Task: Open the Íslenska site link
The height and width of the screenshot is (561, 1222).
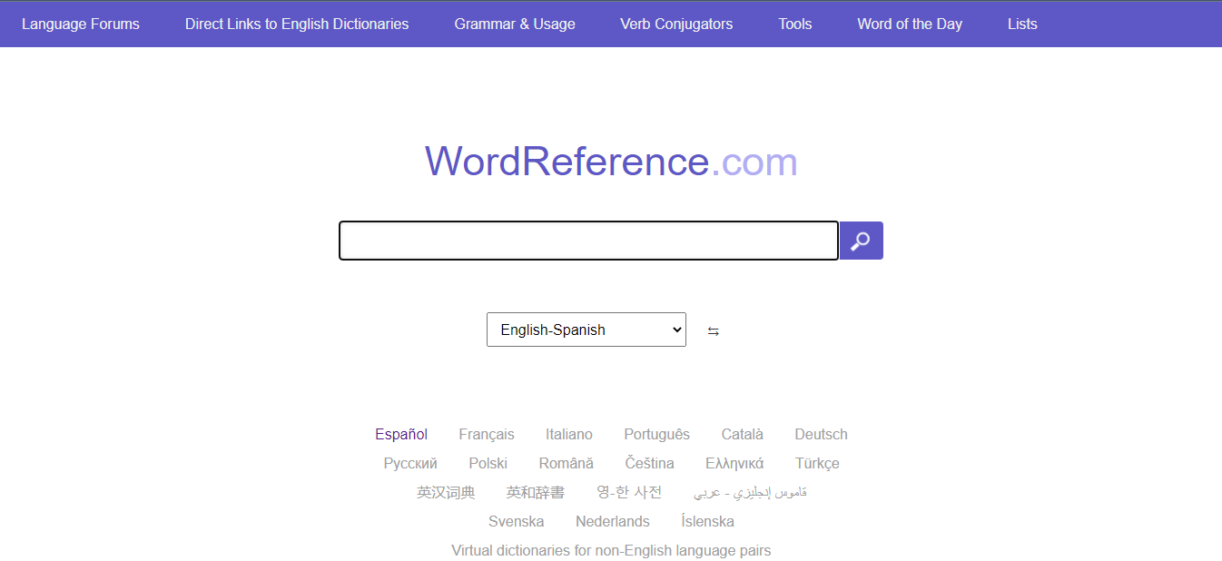Action: [x=708, y=521]
